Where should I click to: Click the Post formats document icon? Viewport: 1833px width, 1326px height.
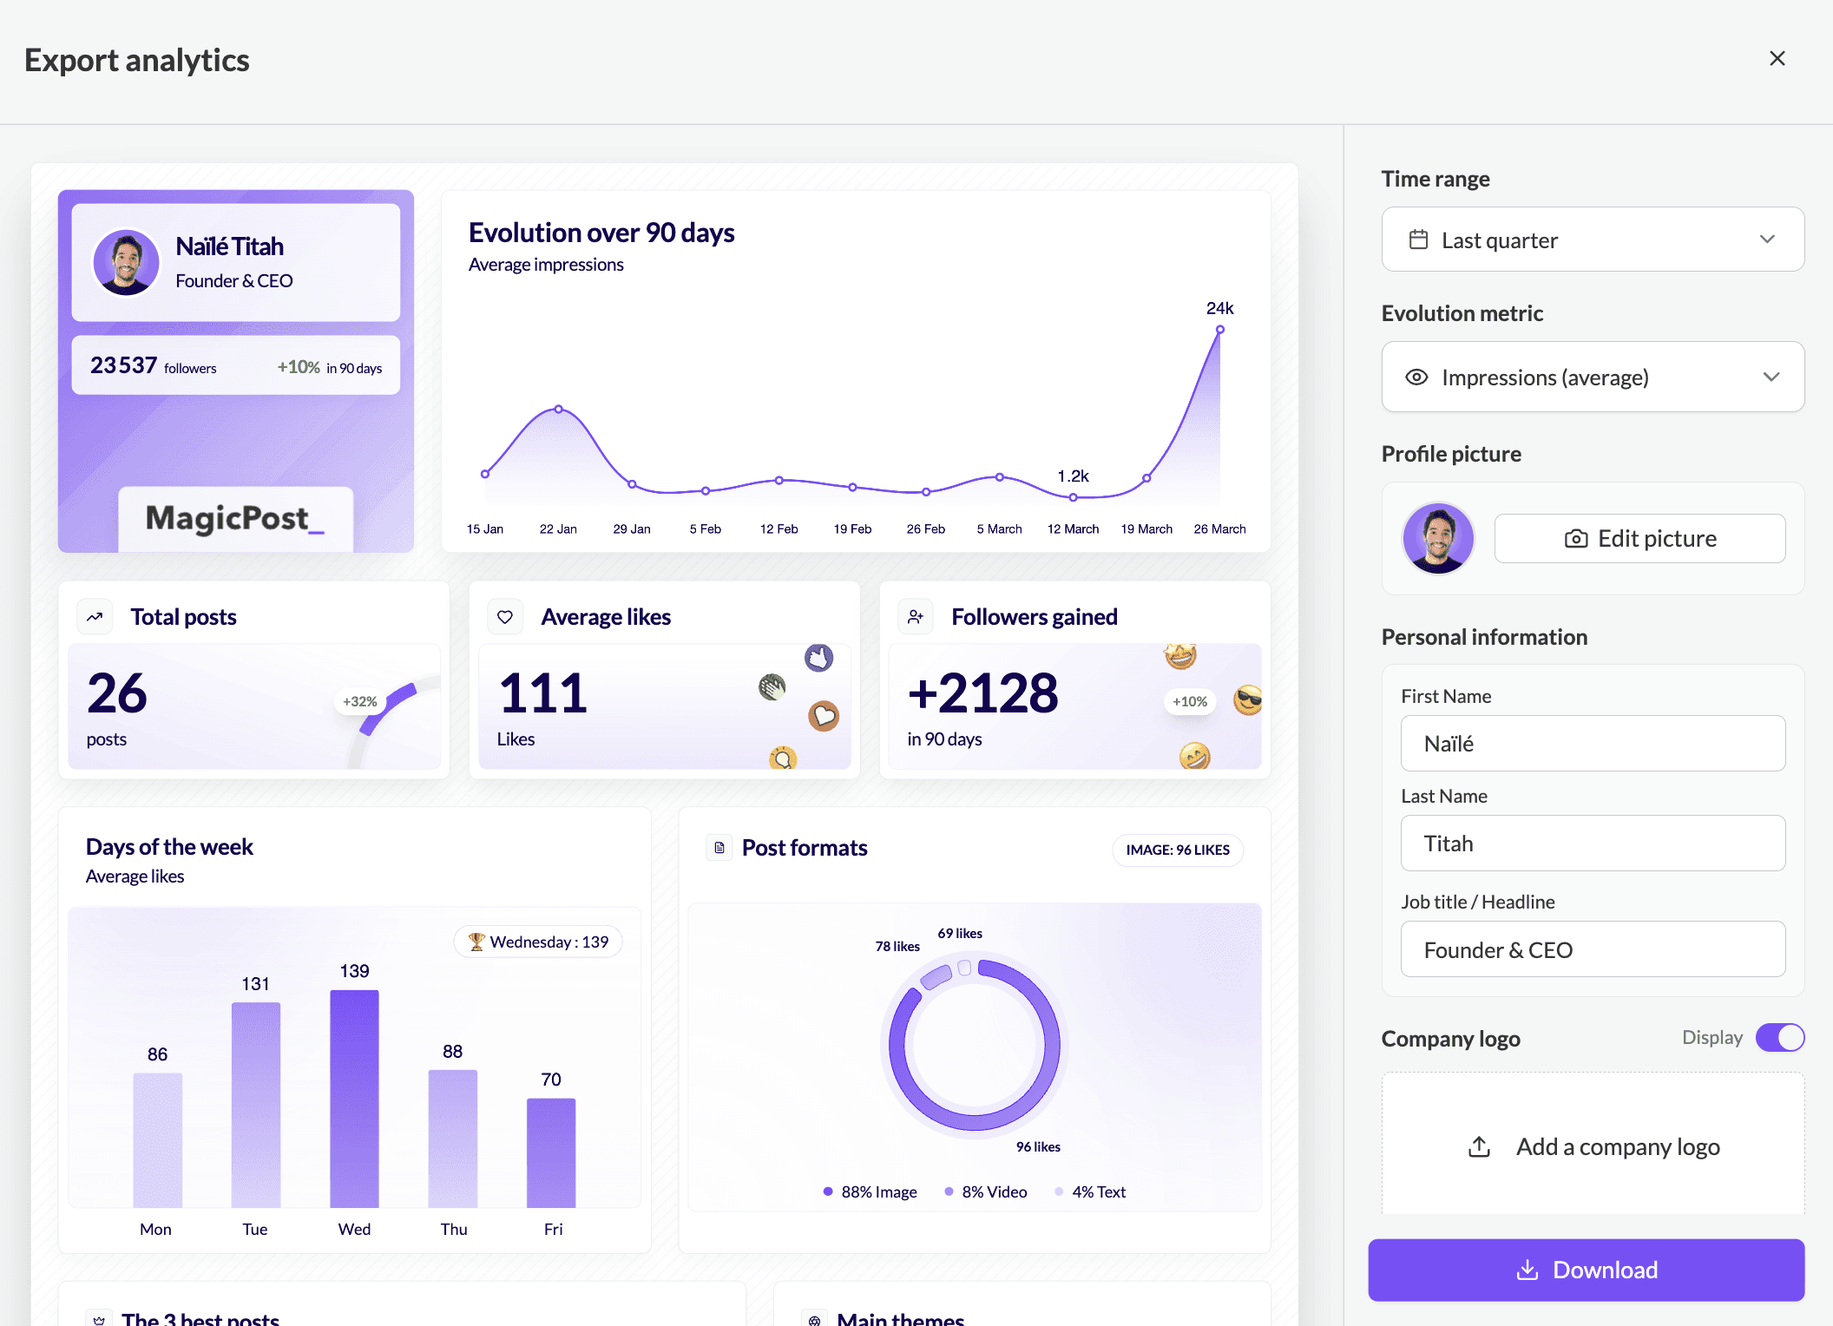[719, 848]
